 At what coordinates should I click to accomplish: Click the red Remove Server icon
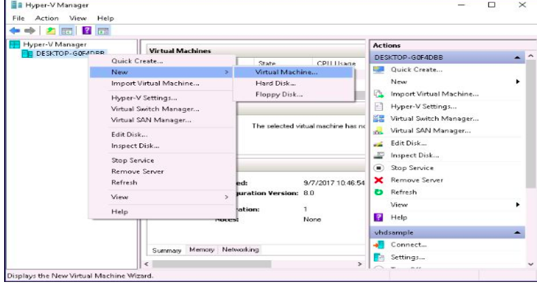[380, 180]
